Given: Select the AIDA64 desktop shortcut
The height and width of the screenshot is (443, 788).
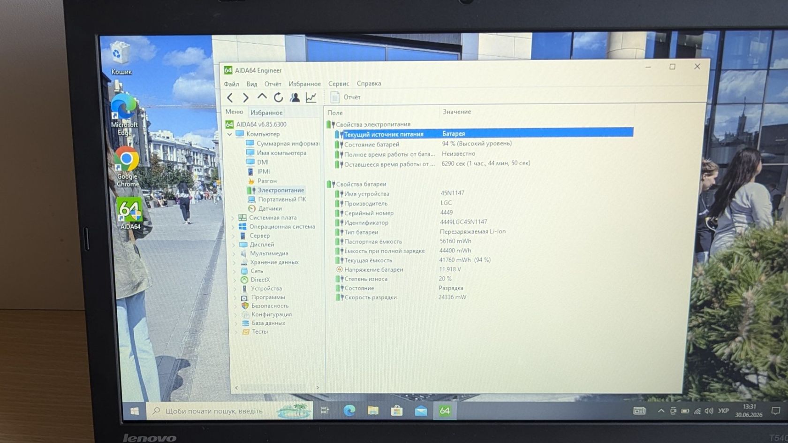Looking at the screenshot, I should (130, 214).
